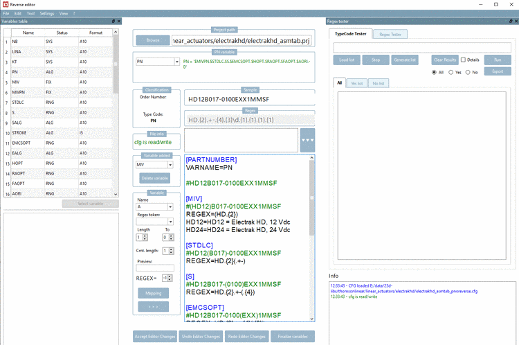This screenshot has width=519, height=345.
Task: Click Finalize variables button
Action: pyautogui.click(x=293, y=337)
